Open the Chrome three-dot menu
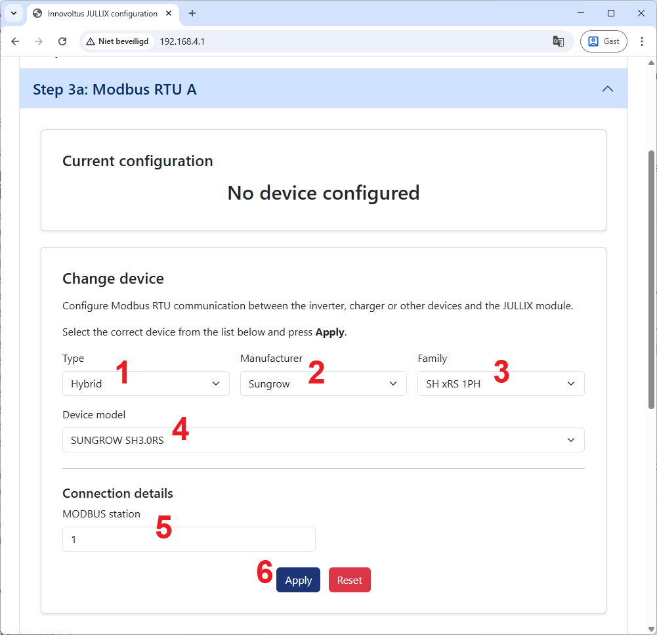This screenshot has height=635, width=657. pos(642,41)
